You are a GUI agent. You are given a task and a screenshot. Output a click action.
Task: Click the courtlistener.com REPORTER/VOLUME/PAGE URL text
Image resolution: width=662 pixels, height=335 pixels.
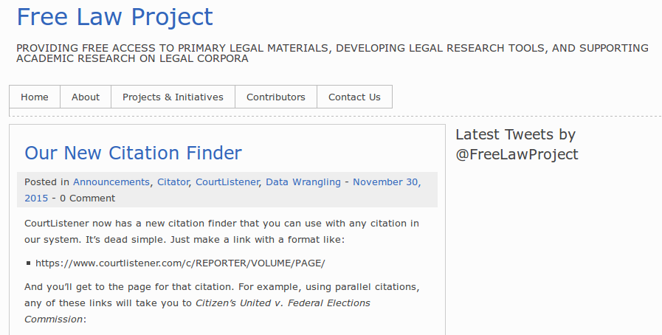coord(180,263)
